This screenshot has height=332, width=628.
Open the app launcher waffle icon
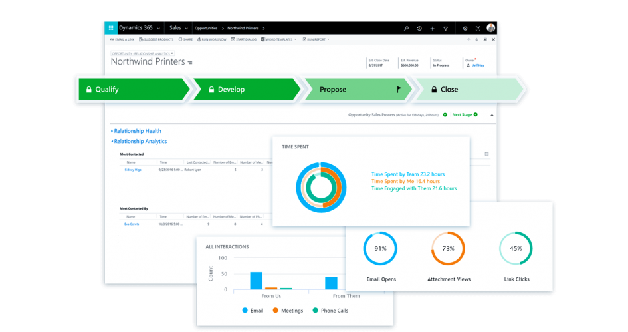tap(111, 28)
